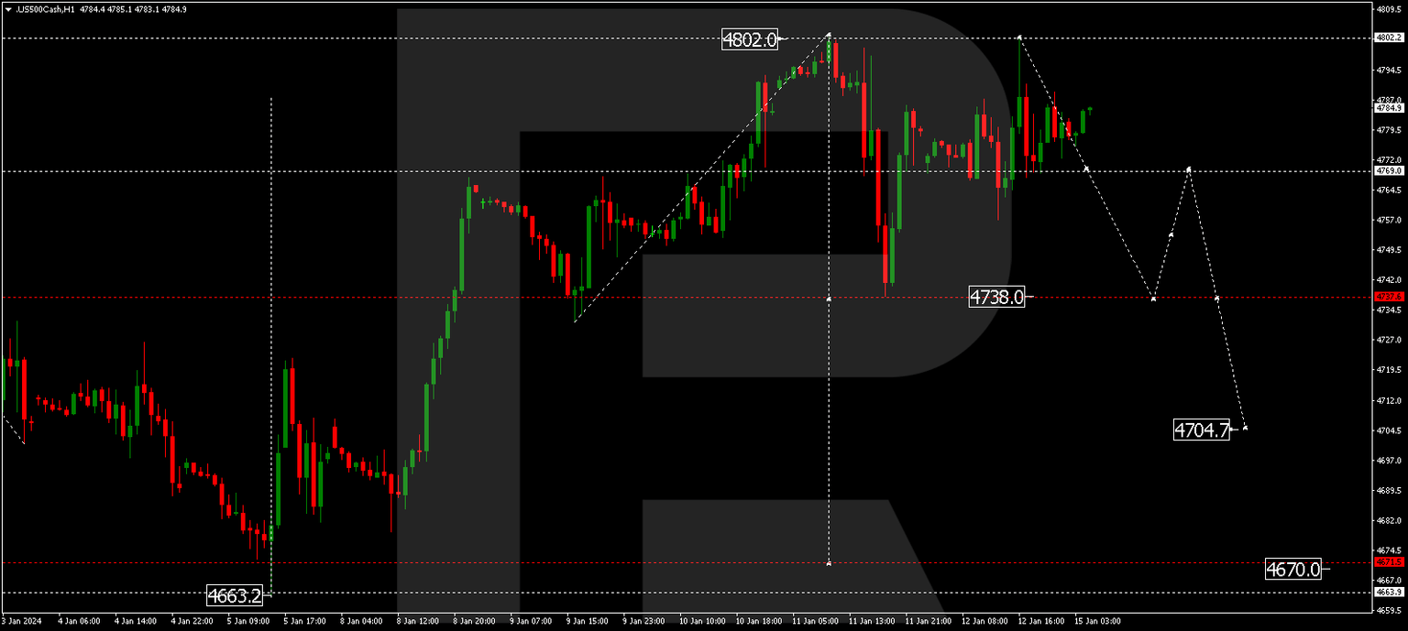This screenshot has height=631, width=1408.
Task: Click the peak of the ascending dashed trendline
Action: point(828,35)
